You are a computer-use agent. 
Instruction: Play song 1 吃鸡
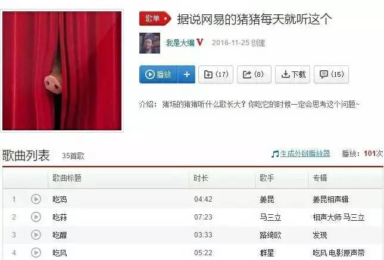[36, 199]
